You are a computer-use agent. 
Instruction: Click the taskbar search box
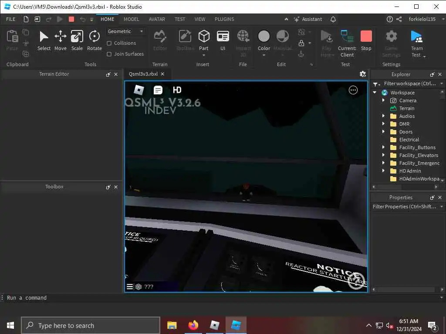coord(91,325)
